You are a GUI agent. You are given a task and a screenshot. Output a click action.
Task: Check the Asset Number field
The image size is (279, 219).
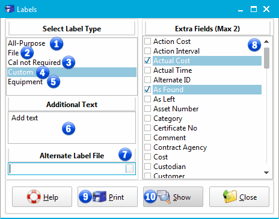(x=148, y=109)
